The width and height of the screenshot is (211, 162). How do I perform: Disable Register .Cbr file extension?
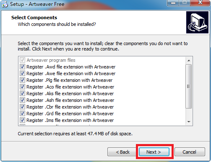[x=22, y=107]
